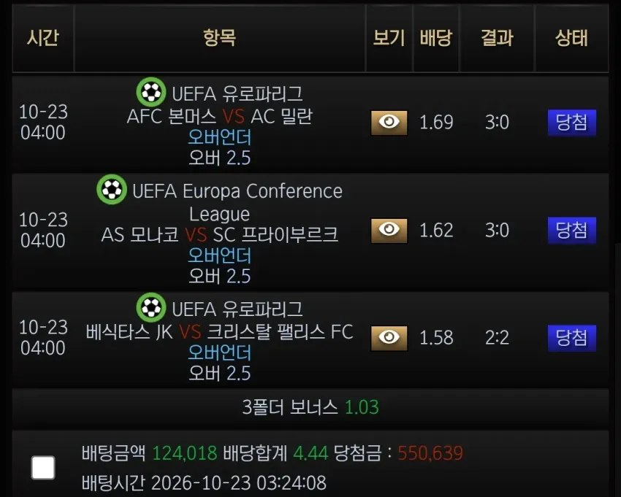Click soccer ball icon beside first UEFA 유로파리그
Viewport: 621px width, 497px height.
(x=151, y=92)
